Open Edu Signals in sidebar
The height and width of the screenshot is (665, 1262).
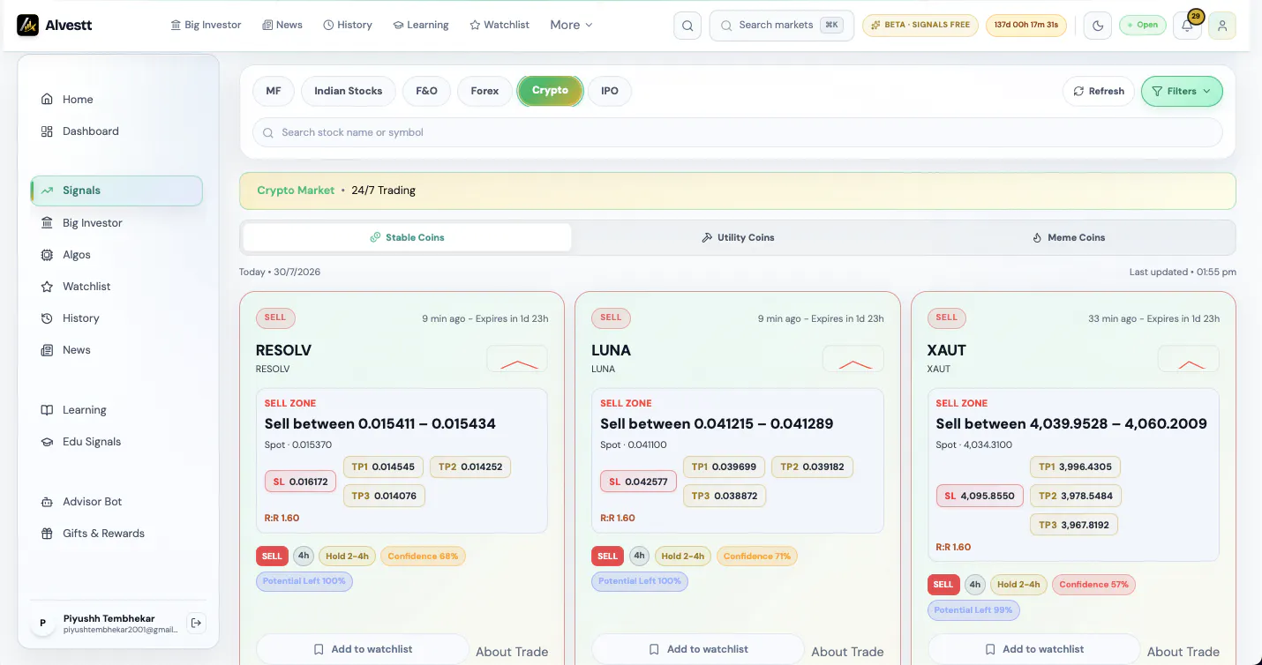click(116, 442)
